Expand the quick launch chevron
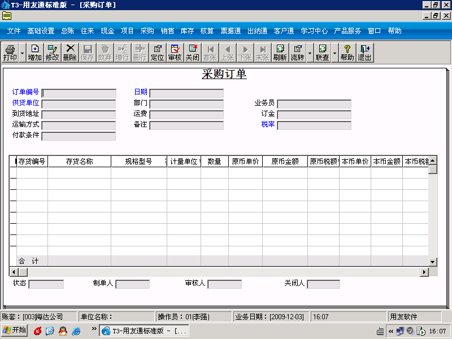 (x=94, y=329)
